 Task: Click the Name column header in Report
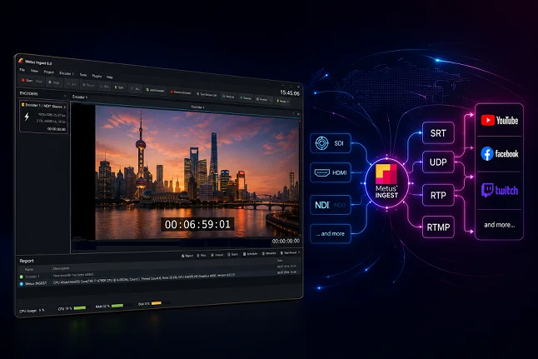point(29,269)
